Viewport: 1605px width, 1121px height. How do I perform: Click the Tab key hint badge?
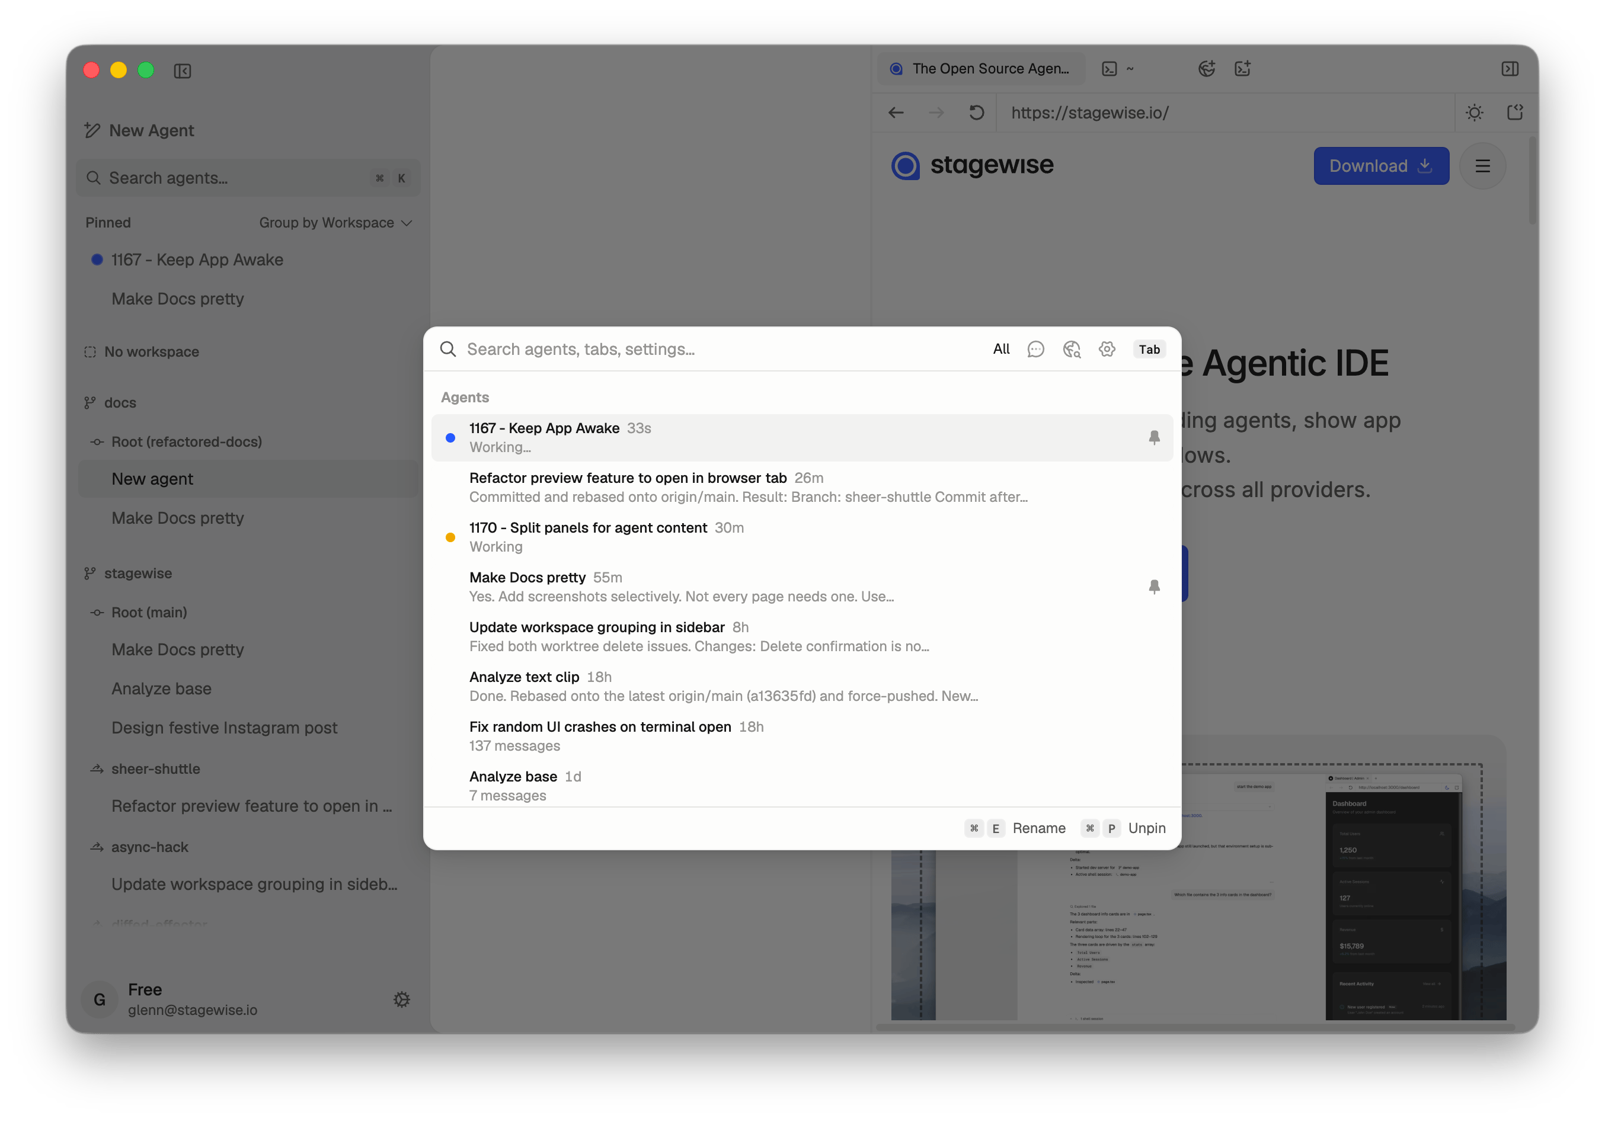(x=1149, y=350)
